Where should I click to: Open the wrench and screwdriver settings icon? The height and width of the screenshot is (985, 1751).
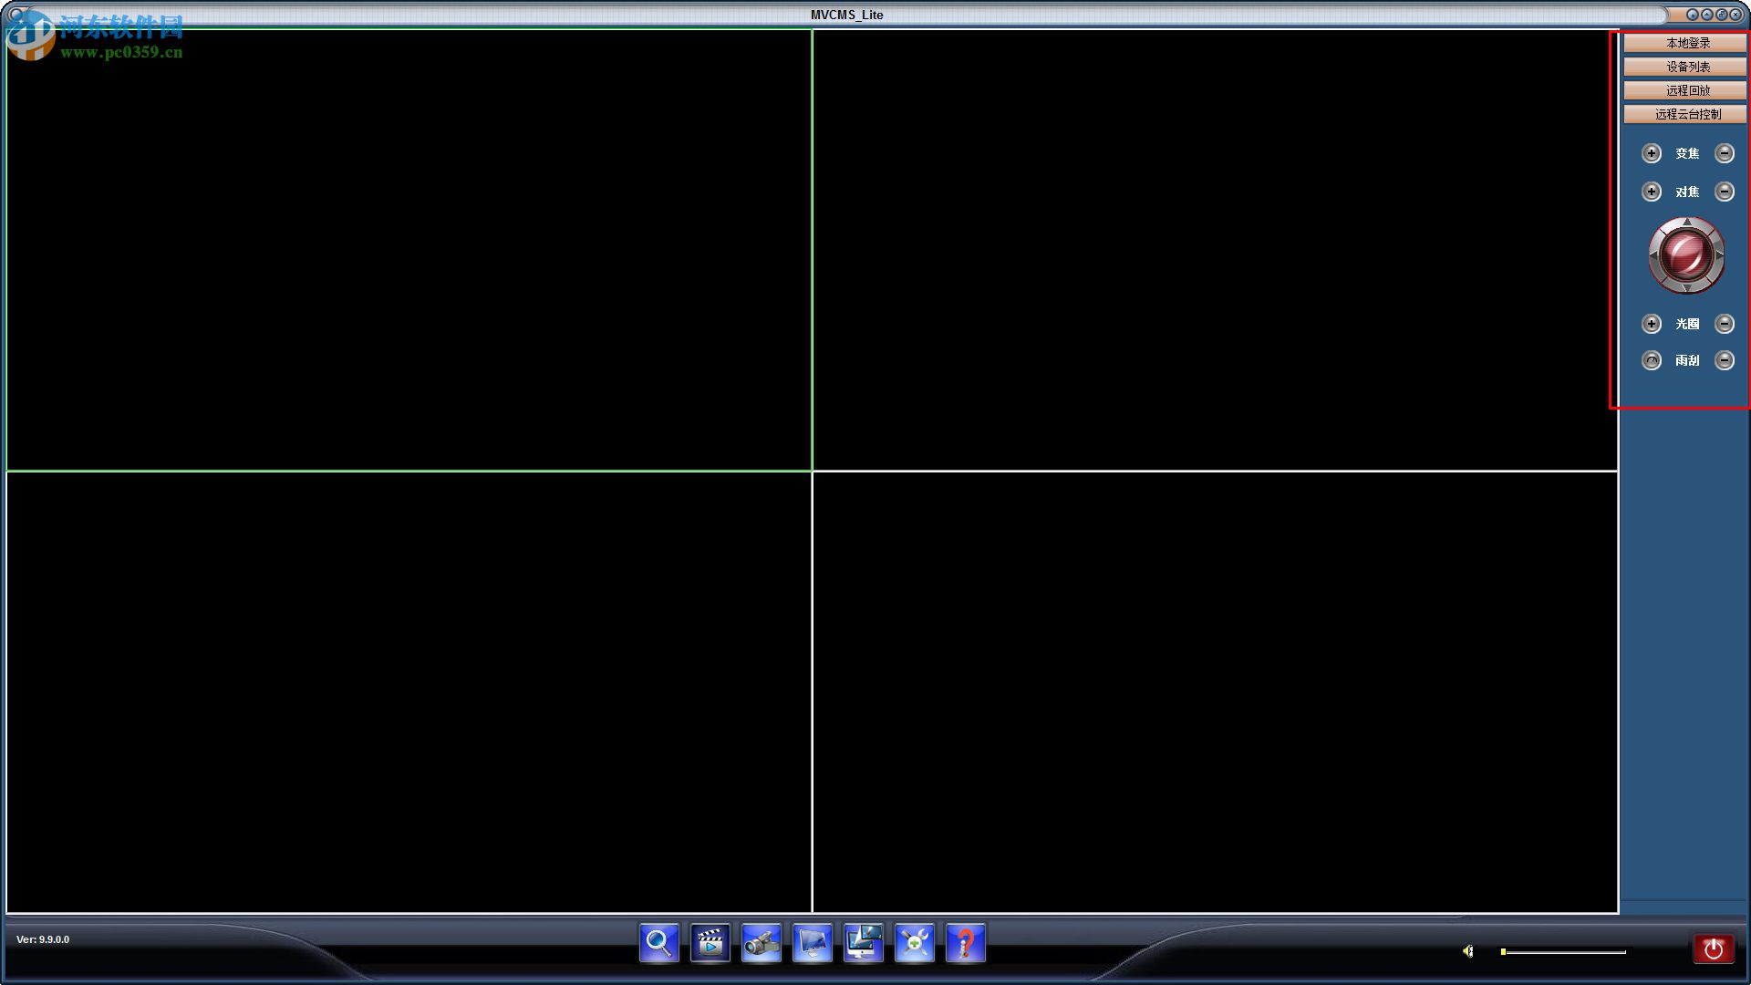(x=914, y=943)
